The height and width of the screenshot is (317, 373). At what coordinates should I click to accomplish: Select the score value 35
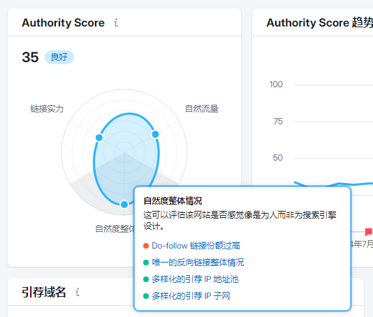coord(30,57)
